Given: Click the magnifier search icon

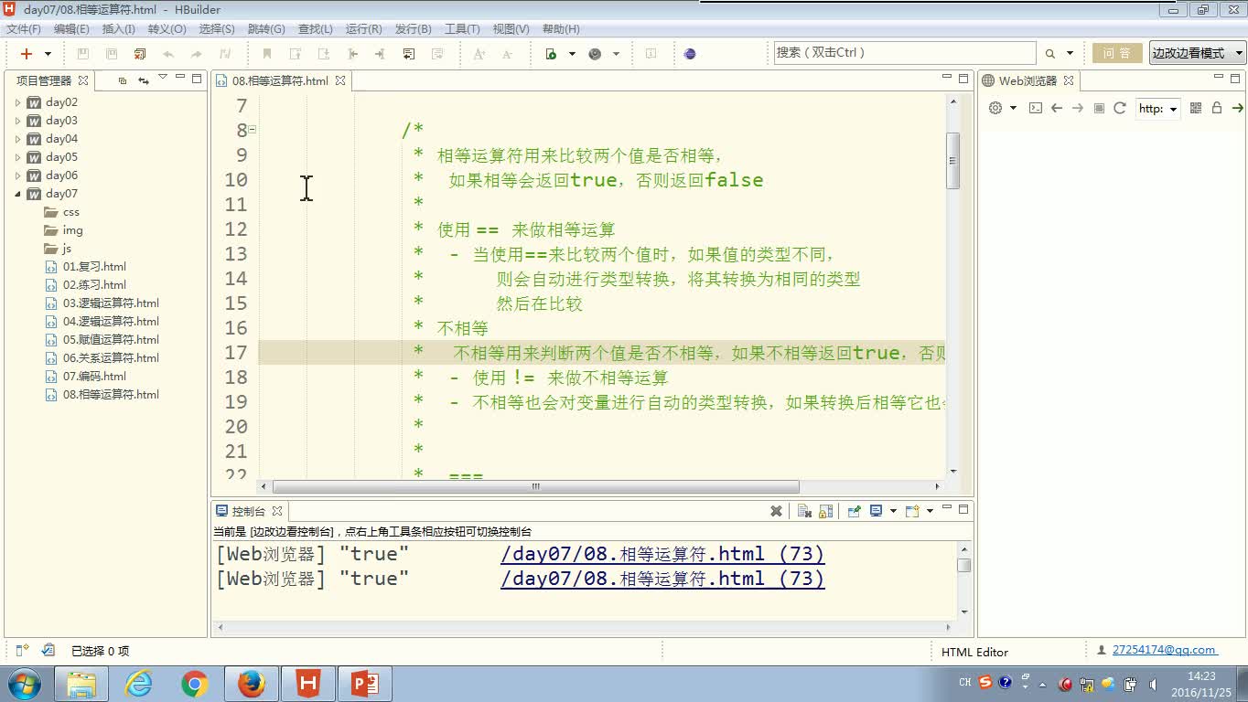Looking at the screenshot, I should tap(1050, 54).
